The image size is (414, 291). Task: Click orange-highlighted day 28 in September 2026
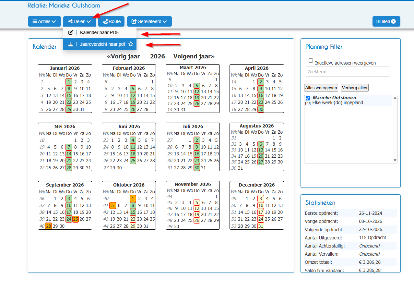[x=49, y=226]
